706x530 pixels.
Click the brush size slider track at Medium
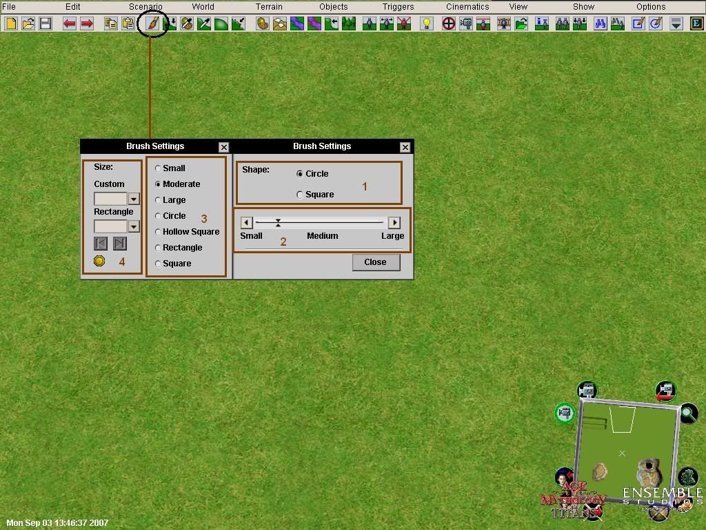[321, 222]
